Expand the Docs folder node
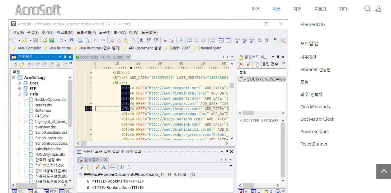 pos(19,83)
